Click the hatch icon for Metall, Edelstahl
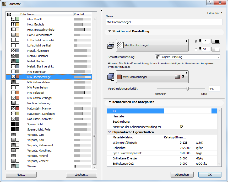Image resolution: width=228 pixels, height=182 pixels. (x=13, y=56)
